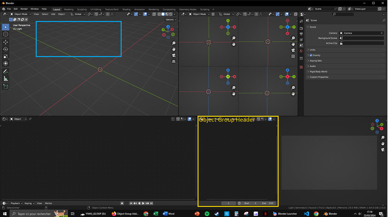The height and width of the screenshot is (217, 389).
Task: Open the World properties tab
Action: (x=301, y=51)
